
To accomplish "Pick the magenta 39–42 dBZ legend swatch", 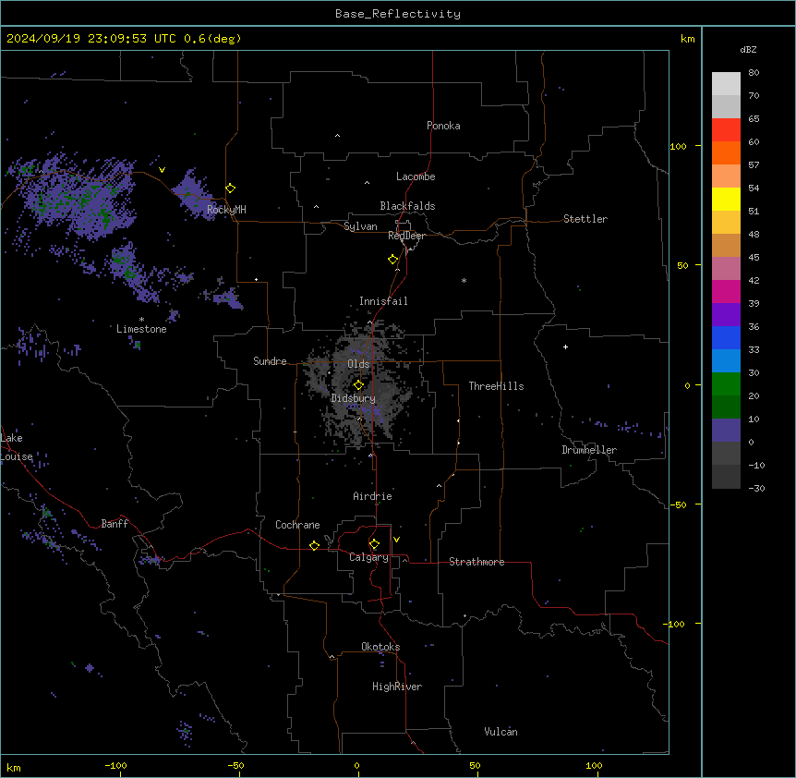I will (x=726, y=291).
